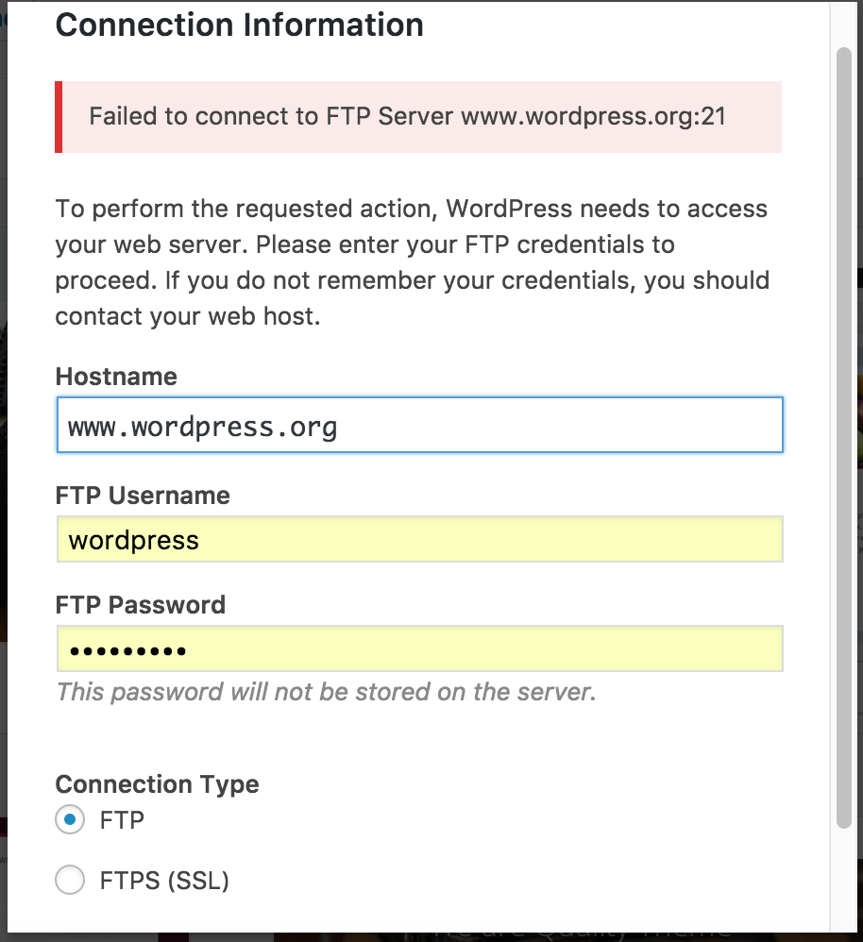Click the Connection Type heading

(x=157, y=784)
